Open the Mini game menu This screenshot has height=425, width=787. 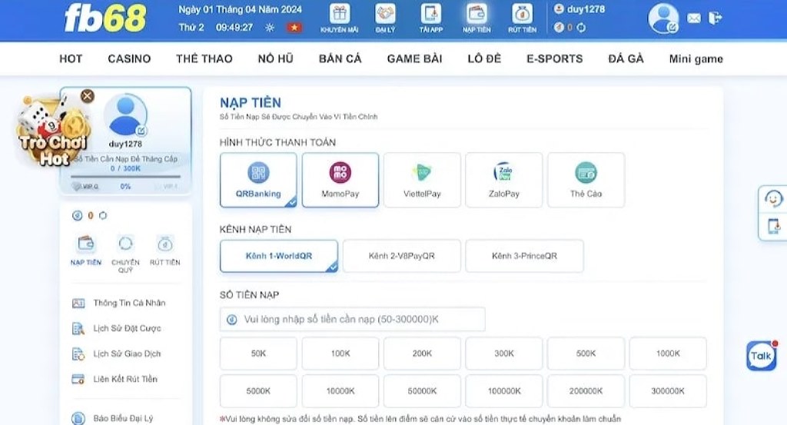click(x=696, y=58)
